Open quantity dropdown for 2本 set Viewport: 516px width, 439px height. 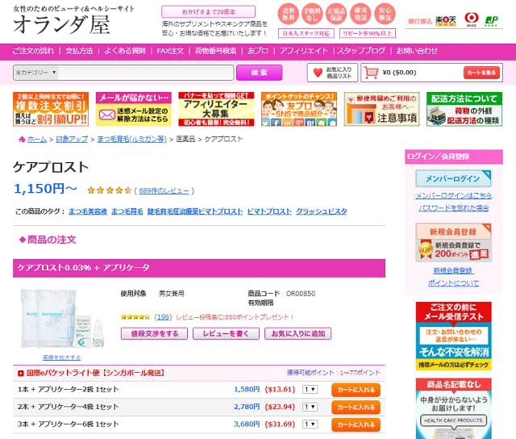tap(310, 407)
